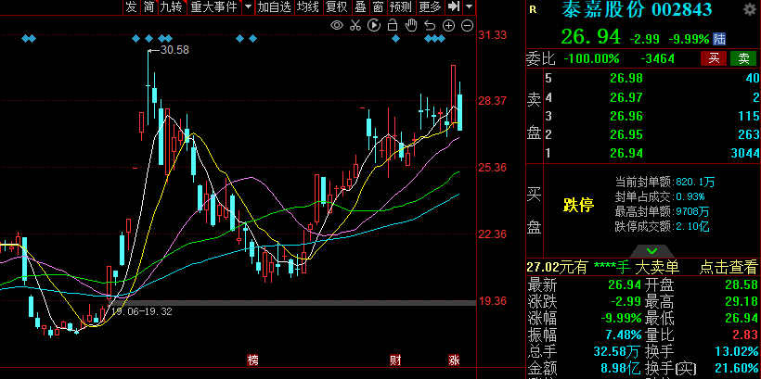Image resolution: width=761 pixels, height=379 pixels.
Task: Toggle the 简 simplified view button
Action: point(149,6)
